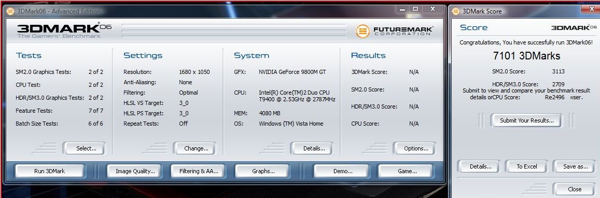Click the Futuremark Corporation logo
Image resolution: width=600 pixels, height=198 pixels.
coord(394,31)
